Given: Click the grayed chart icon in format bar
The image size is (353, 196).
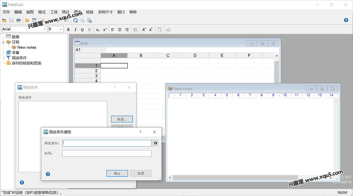Looking at the screenshot, I should point(168,30).
